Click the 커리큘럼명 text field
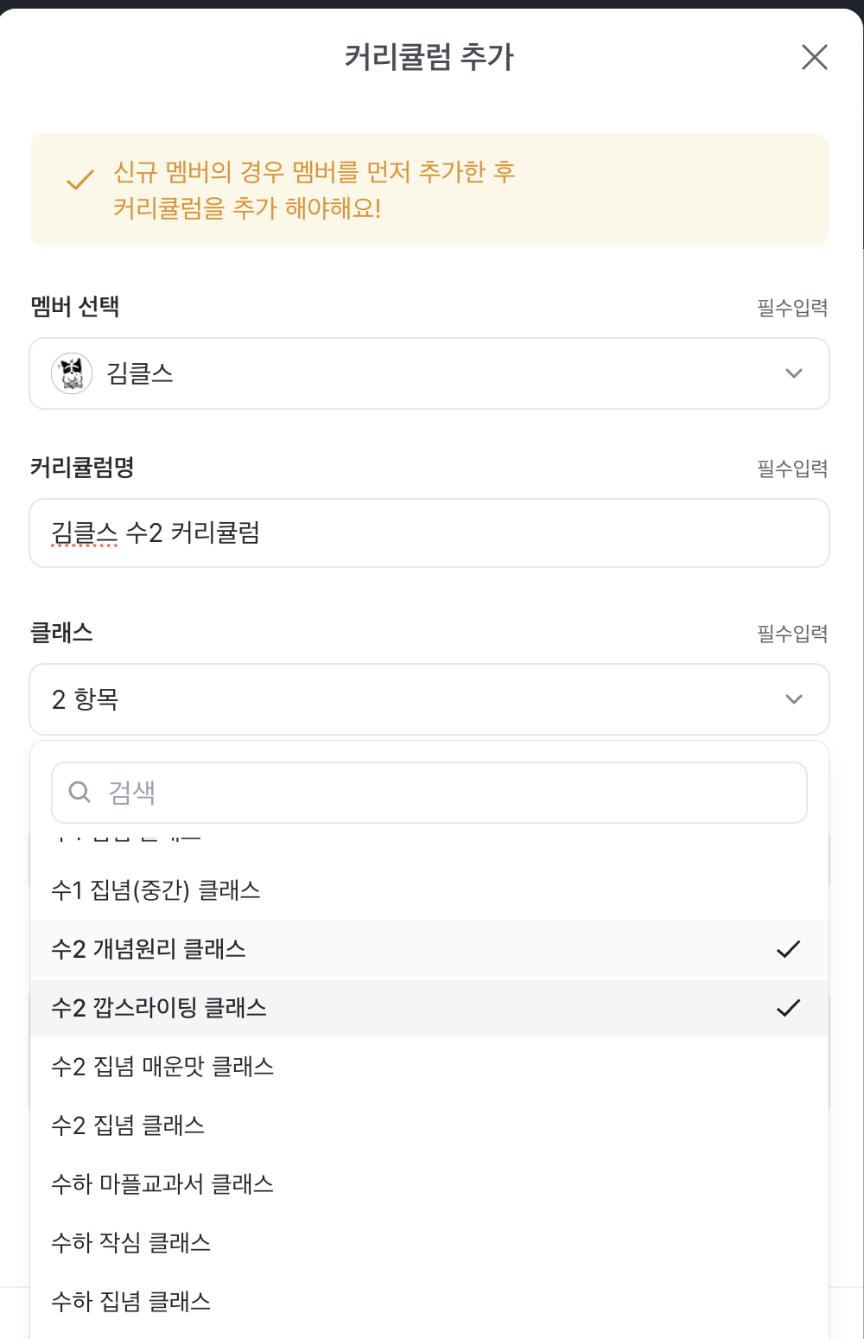The height and width of the screenshot is (1339, 864). [429, 532]
